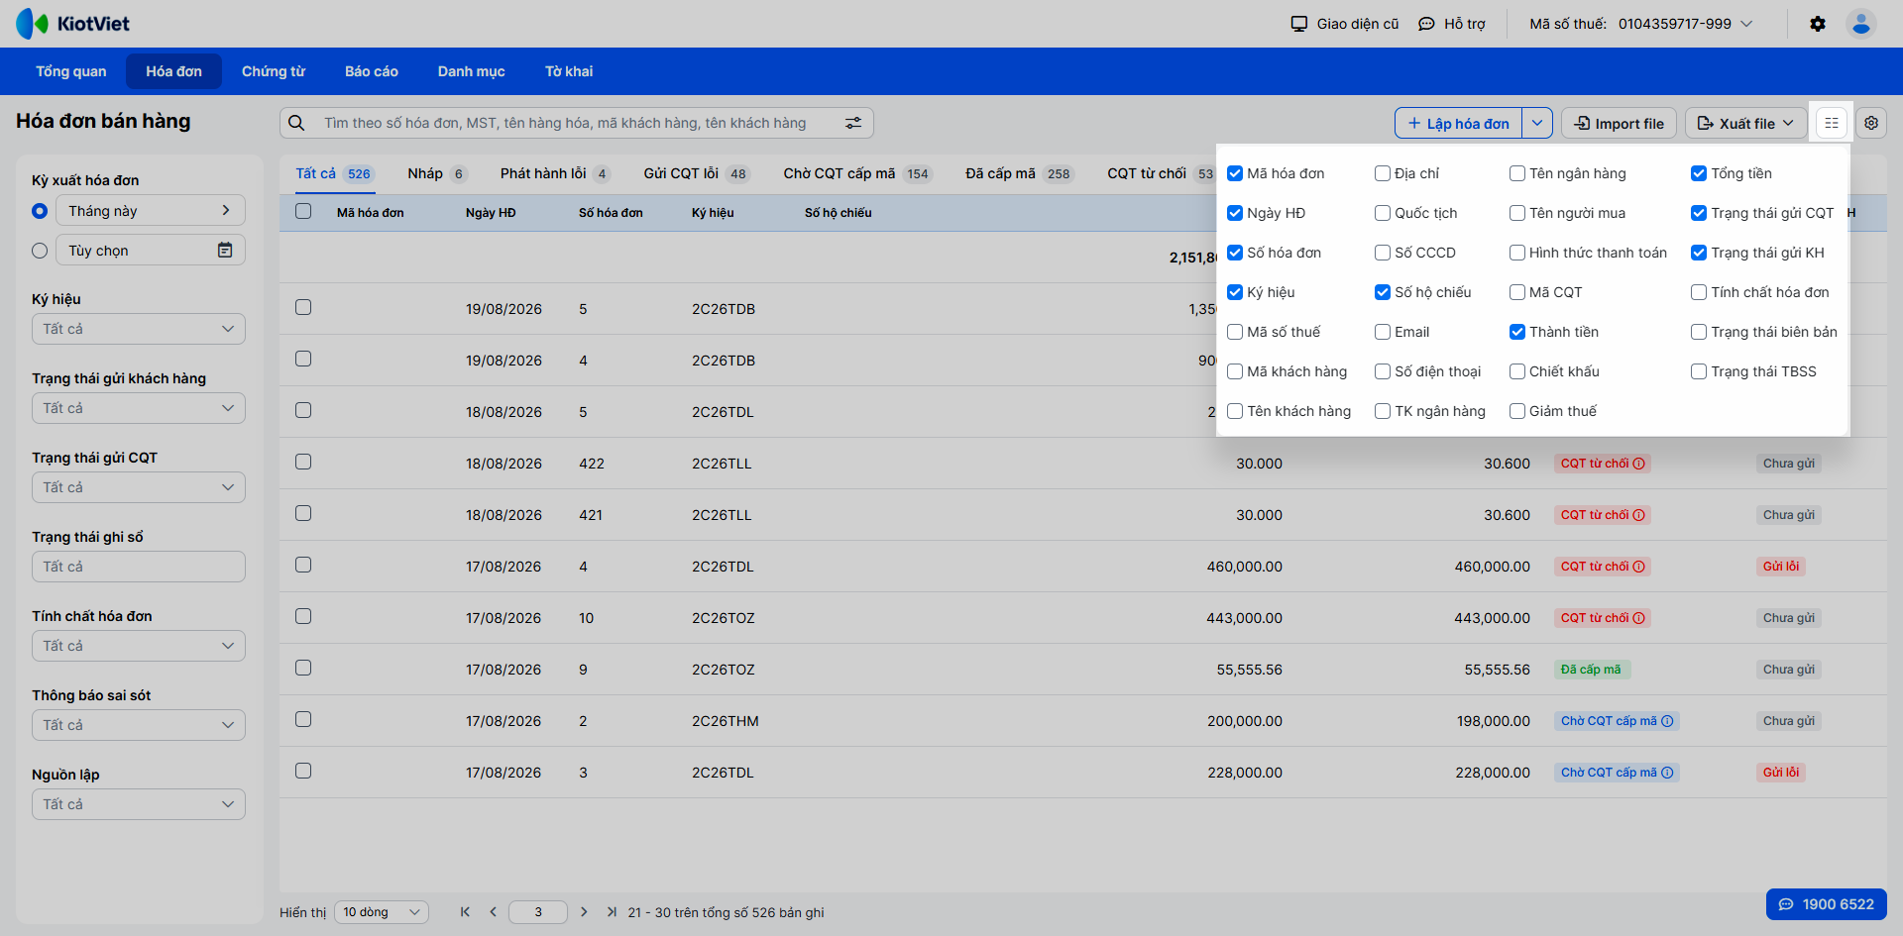Expand Tháng này period selector
Screen dimensions: 1903x936
click(151, 211)
